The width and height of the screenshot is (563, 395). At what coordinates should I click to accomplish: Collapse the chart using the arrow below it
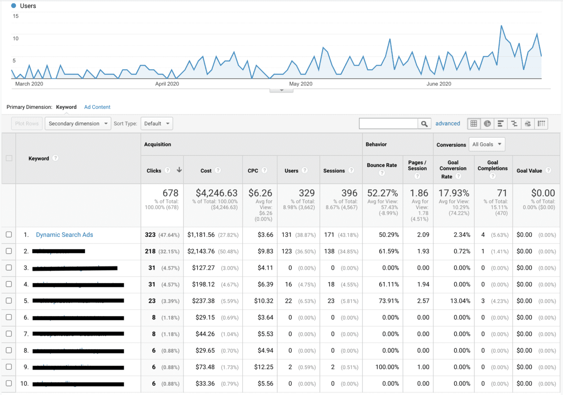click(x=281, y=90)
